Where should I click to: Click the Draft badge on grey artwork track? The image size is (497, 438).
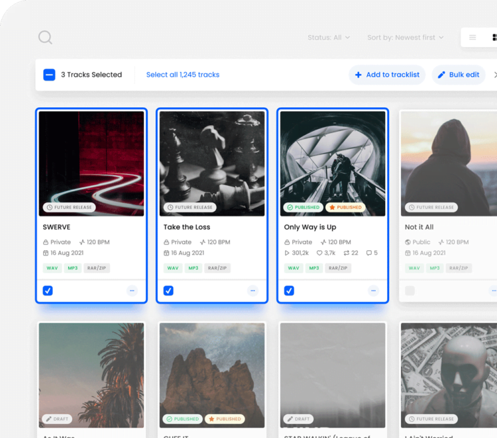299,419
